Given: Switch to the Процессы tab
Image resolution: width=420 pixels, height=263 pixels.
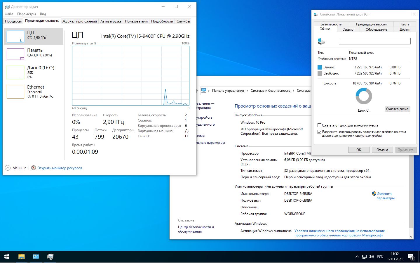Looking at the screenshot, I should point(13,21).
